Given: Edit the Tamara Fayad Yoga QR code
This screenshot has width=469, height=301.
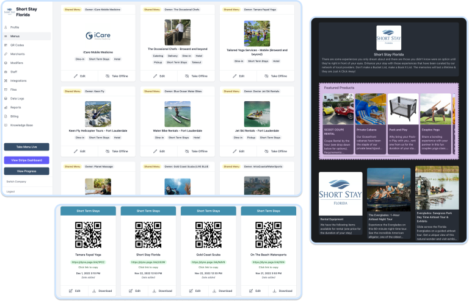Looking at the screenshot, I should [75, 291].
